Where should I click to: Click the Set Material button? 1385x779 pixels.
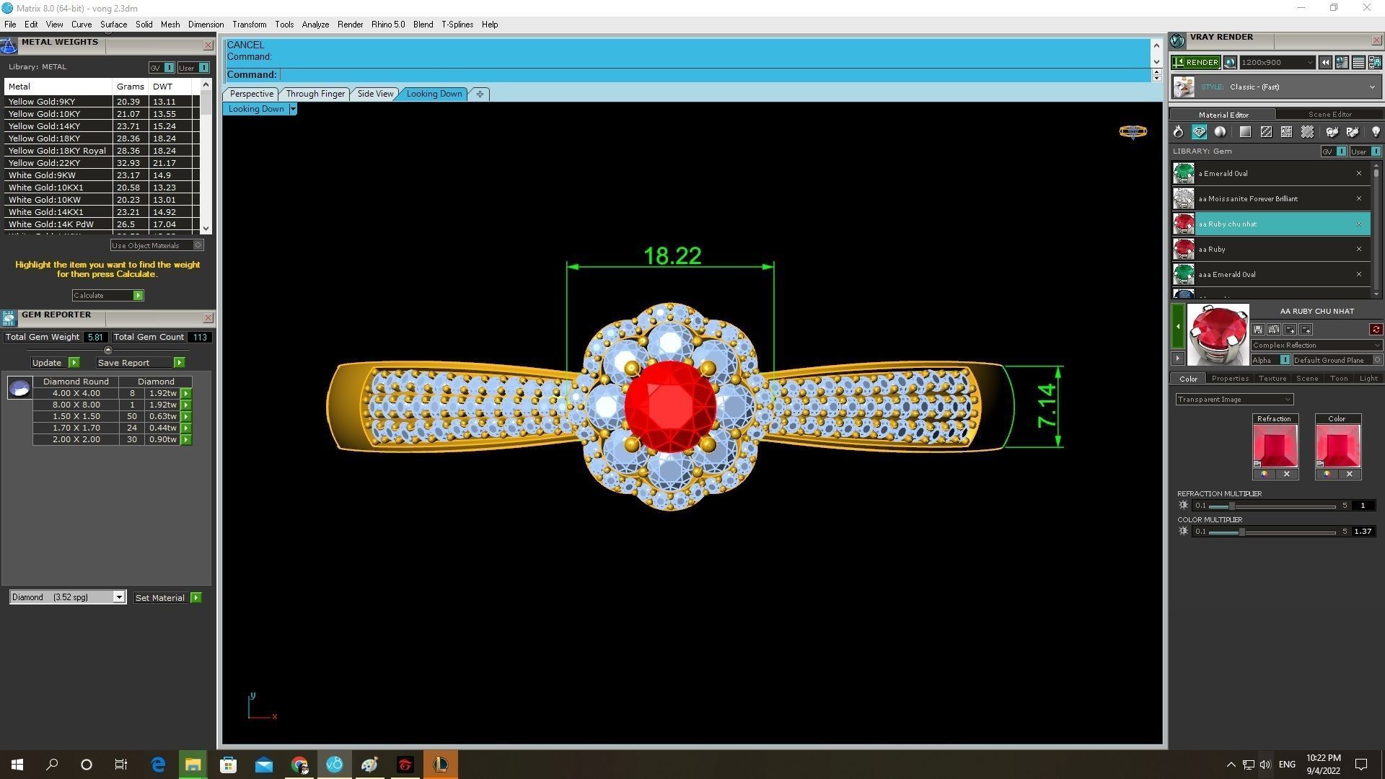[167, 598]
